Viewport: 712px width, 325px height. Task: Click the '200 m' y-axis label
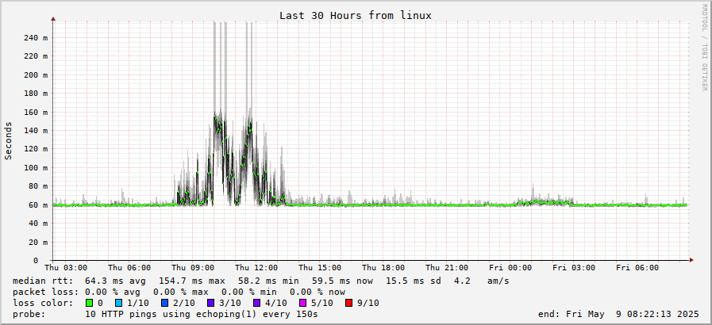point(36,75)
